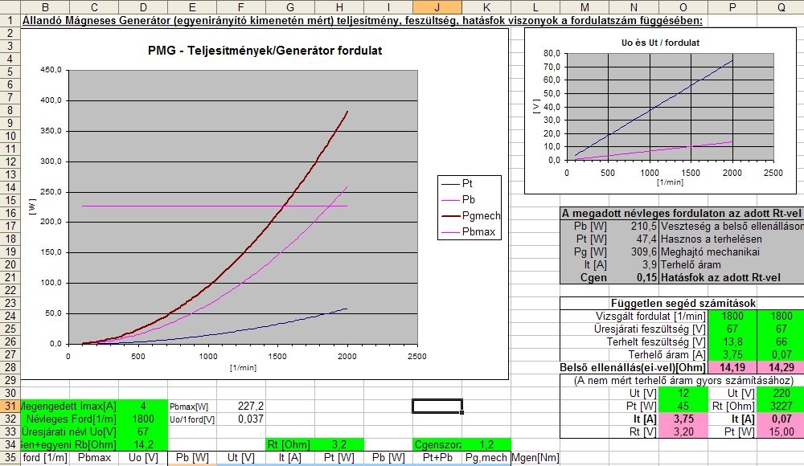Click green cell with value 1,2

click(x=486, y=444)
